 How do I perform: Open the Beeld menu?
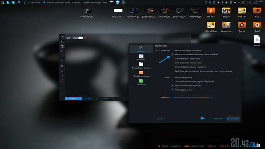pyautogui.click(x=68, y=3)
